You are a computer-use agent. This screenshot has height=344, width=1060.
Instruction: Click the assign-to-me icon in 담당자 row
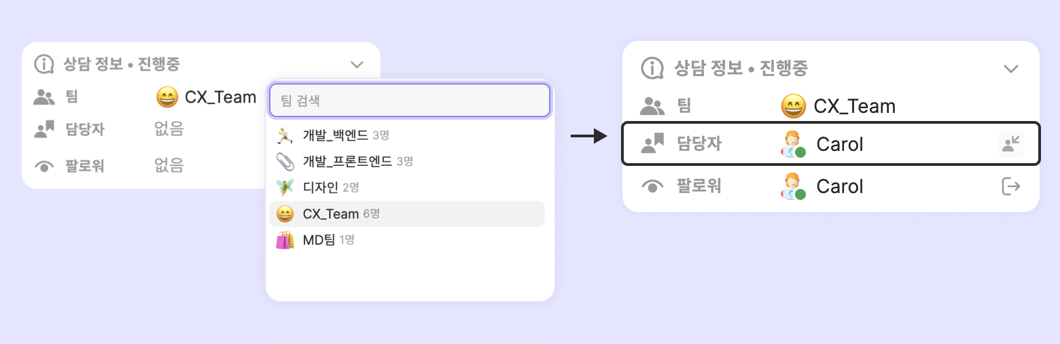1011,143
